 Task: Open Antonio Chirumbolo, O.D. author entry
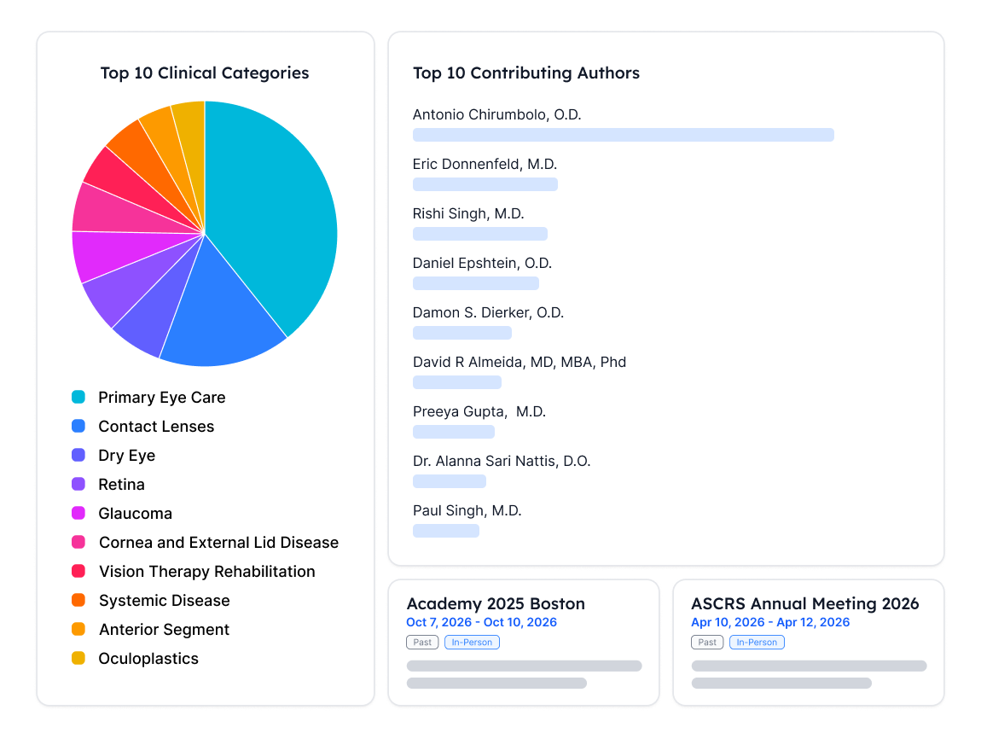[x=496, y=114]
